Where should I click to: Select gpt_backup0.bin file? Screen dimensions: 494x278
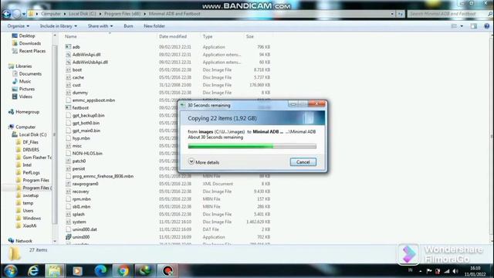pyautogui.click(x=88, y=115)
